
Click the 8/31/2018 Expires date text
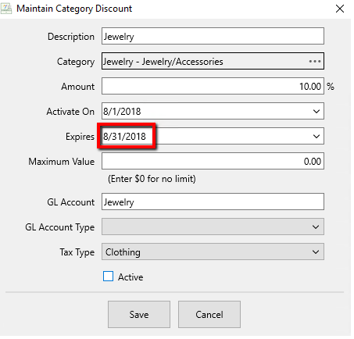(124, 137)
